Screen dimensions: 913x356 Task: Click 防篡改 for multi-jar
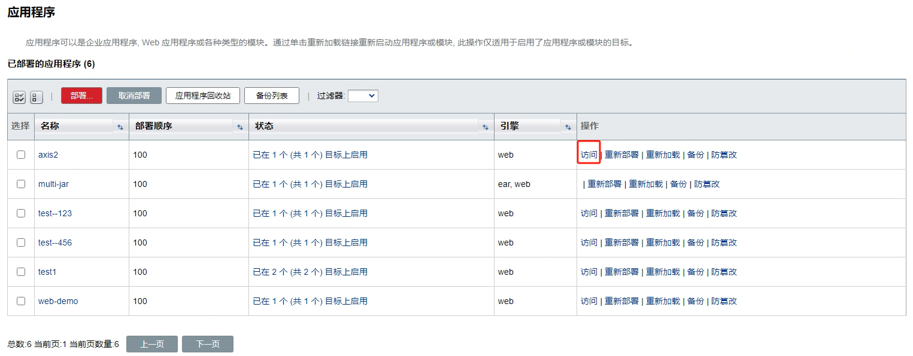(706, 184)
